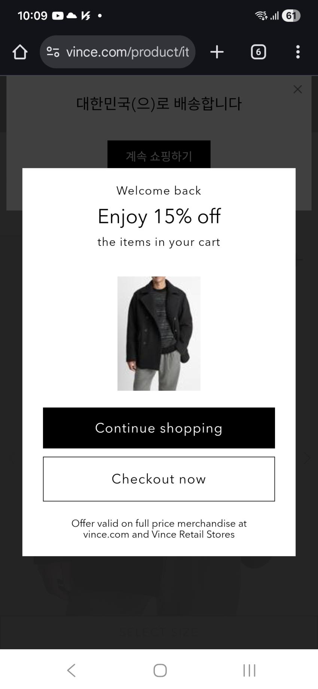Select the vince.com URL address field
Viewport: 318px width, 689px height.
pos(127,52)
